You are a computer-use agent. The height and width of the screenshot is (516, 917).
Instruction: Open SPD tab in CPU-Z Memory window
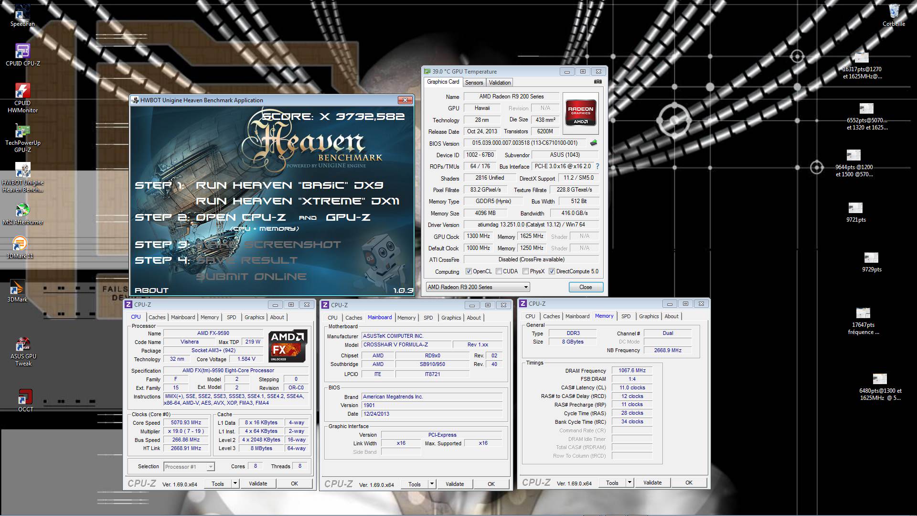point(626,316)
